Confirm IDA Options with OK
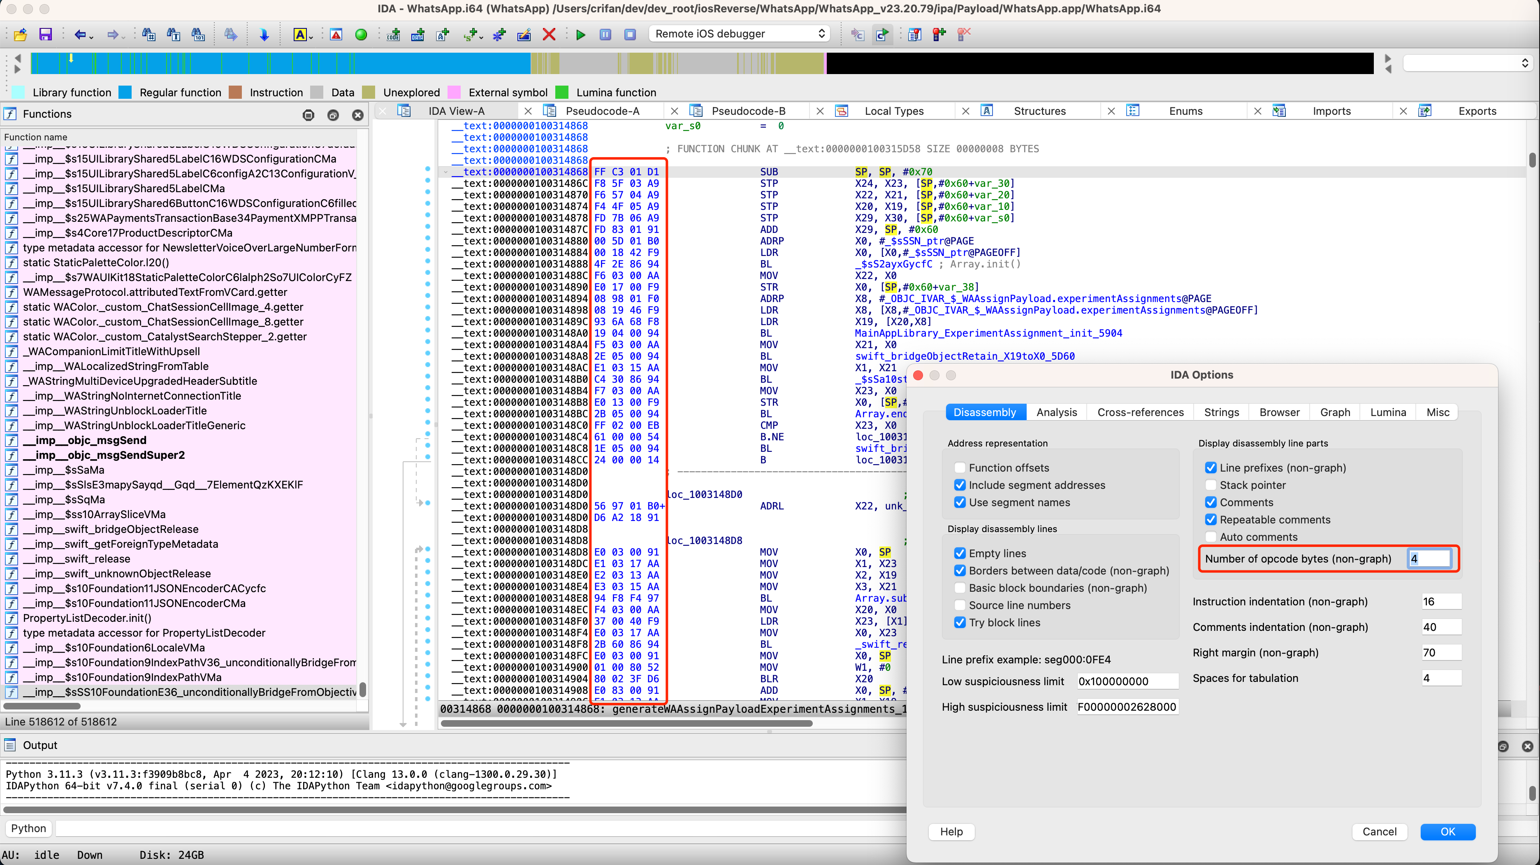Viewport: 1540px width, 865px height. (x=1447, y=832)
